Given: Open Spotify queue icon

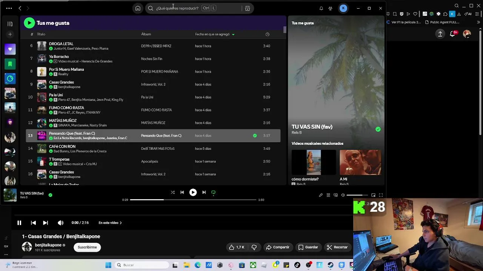Looking at the screenshot, I should (x=328, y=195).
